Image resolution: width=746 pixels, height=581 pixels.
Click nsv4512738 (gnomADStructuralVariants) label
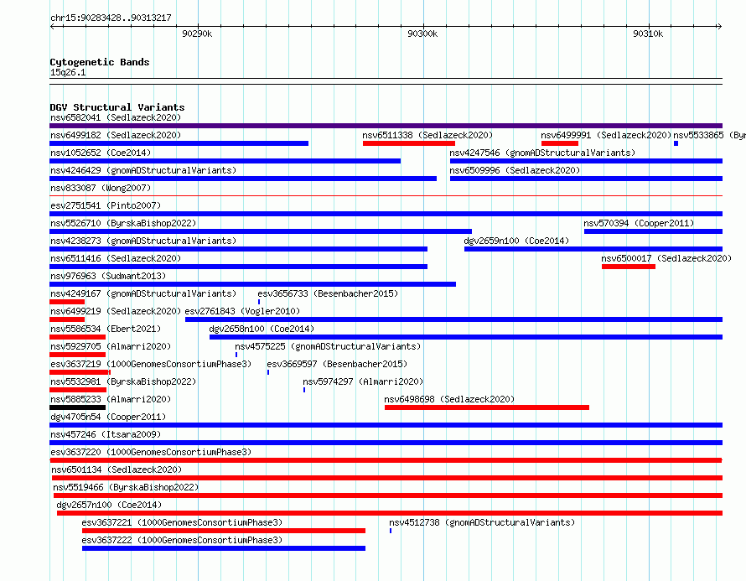coord(482,522)
